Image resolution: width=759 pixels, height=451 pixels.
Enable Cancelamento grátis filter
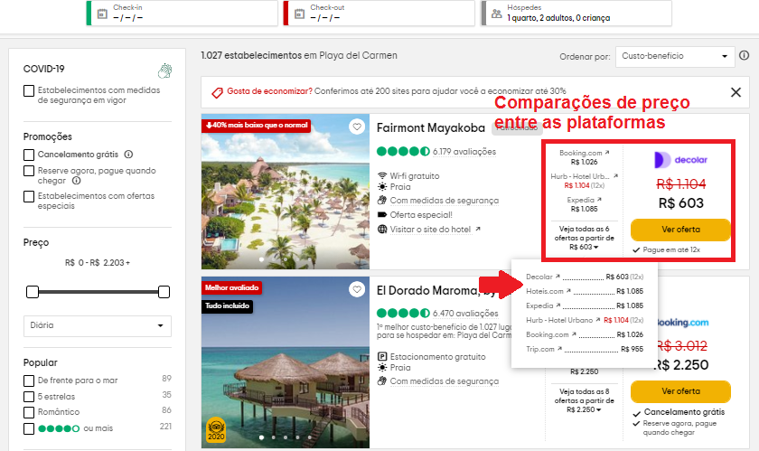coord(29,155)
